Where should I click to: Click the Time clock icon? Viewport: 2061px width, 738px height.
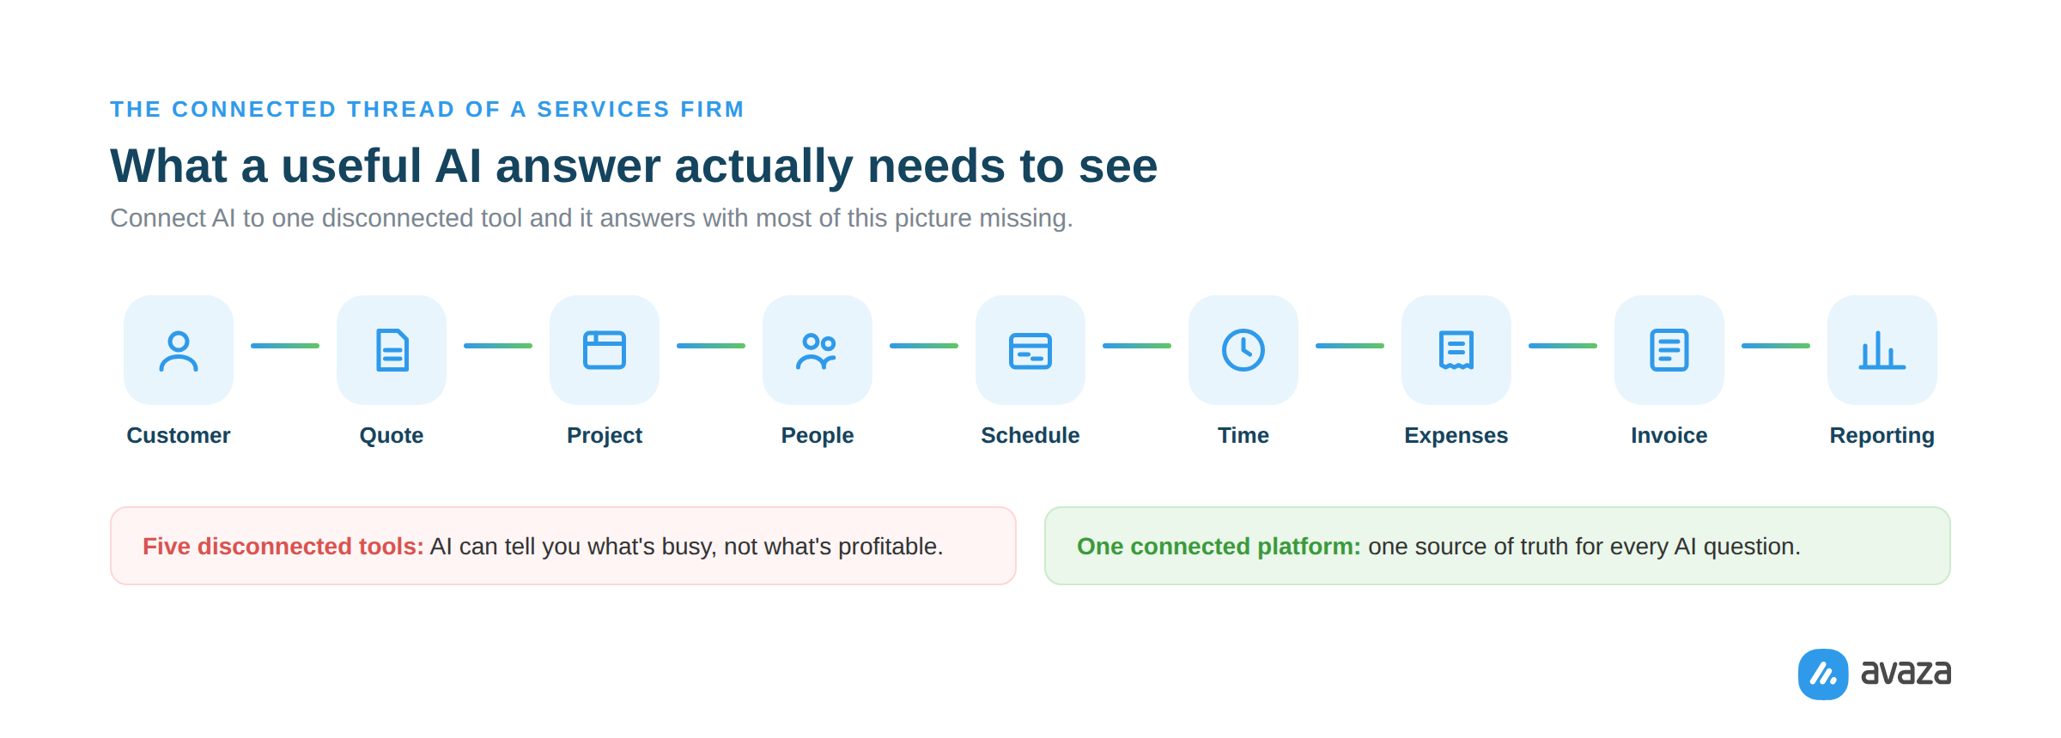(x=1243, y=350)
